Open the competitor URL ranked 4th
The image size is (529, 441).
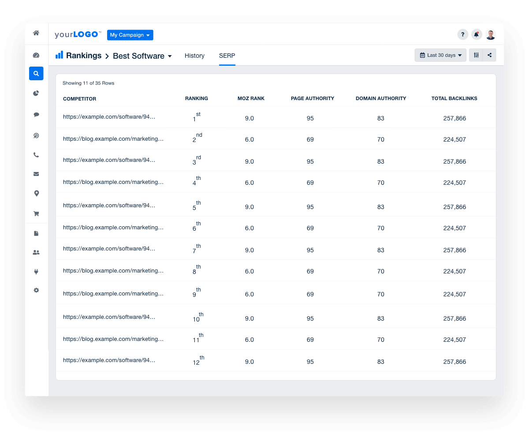coord(113,182)
